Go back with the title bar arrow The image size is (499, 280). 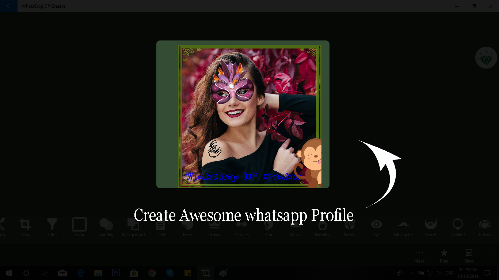9,6
